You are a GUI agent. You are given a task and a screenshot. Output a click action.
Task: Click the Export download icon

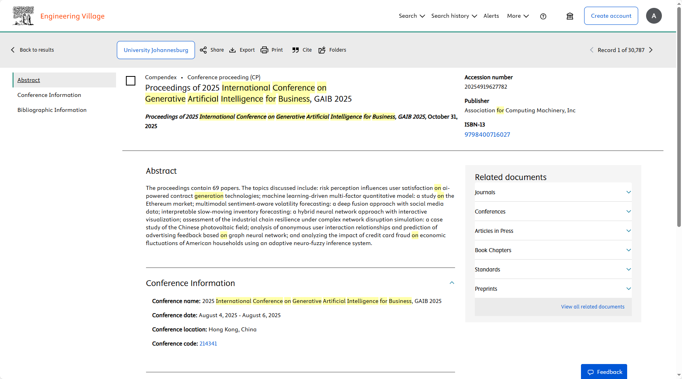pyautogui.click(x=232, y=50)
